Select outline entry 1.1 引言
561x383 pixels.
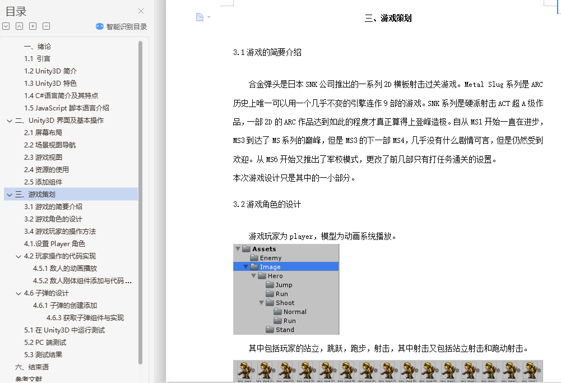click(37, 59)
